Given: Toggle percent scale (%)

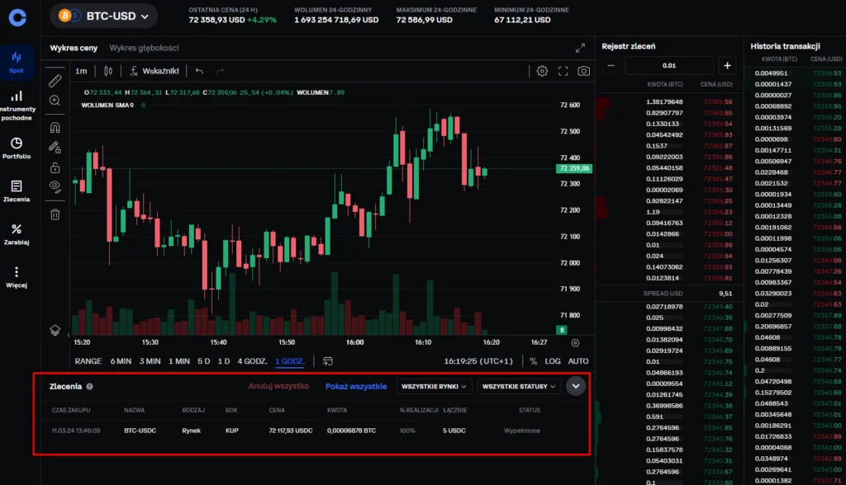Looking at the screenshot, I should click(533, 361).
